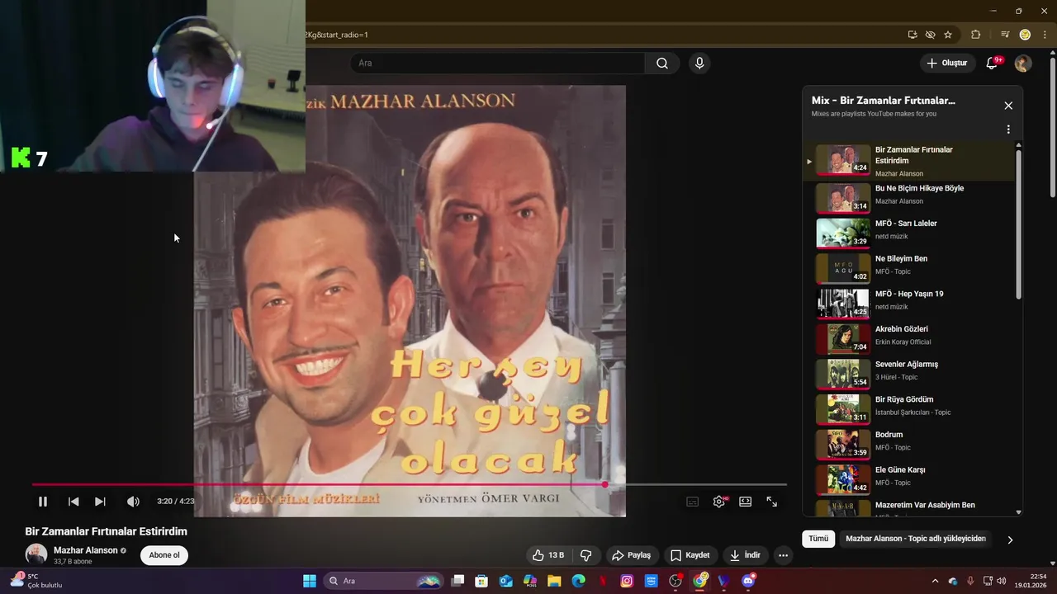Open OBS Studio from taskbar
Viewport: 1057px width, 594px height.
pyautogui.click(x=675, y=581)
